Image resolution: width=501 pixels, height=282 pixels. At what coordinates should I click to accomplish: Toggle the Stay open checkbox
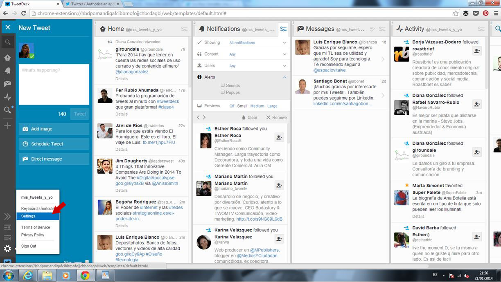(87, 262)
